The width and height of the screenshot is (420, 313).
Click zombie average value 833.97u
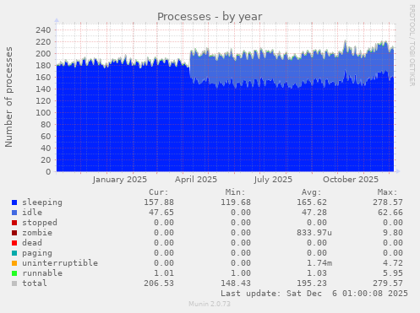[x=314, y=233]
